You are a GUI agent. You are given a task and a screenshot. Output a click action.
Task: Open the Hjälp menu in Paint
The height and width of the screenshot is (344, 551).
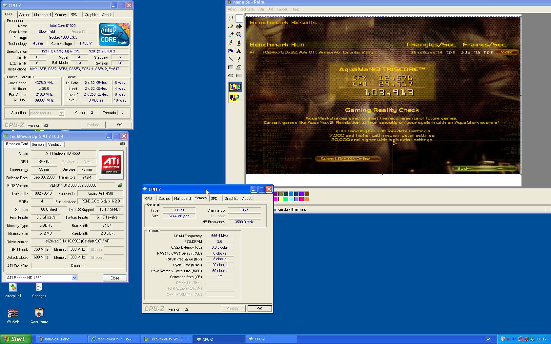[295, 9]
